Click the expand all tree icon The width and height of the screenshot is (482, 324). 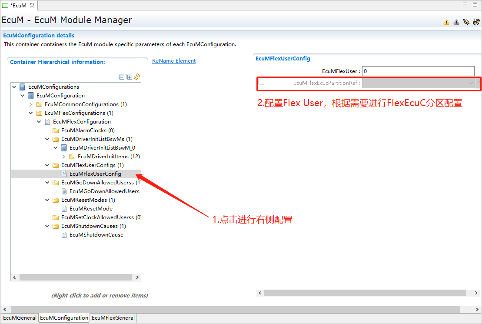pos(129,77)
